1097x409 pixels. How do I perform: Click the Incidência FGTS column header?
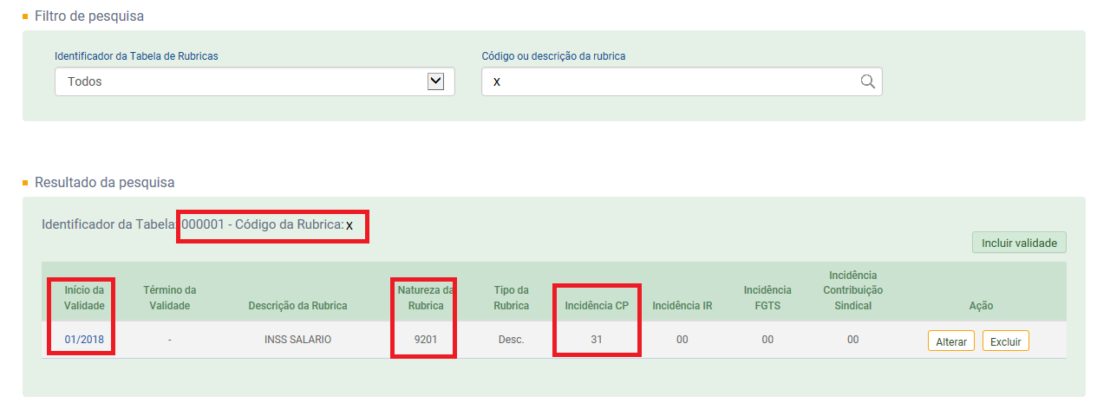pyautogui.click(x=767, y=297)
